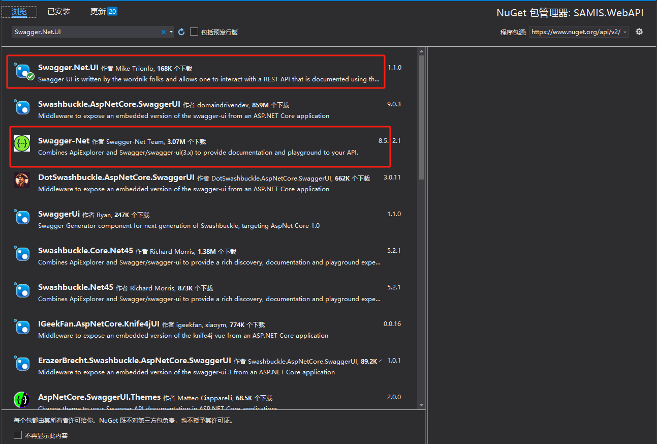Refresh the package search results
657x444 pixels.
tap(181, 32)
